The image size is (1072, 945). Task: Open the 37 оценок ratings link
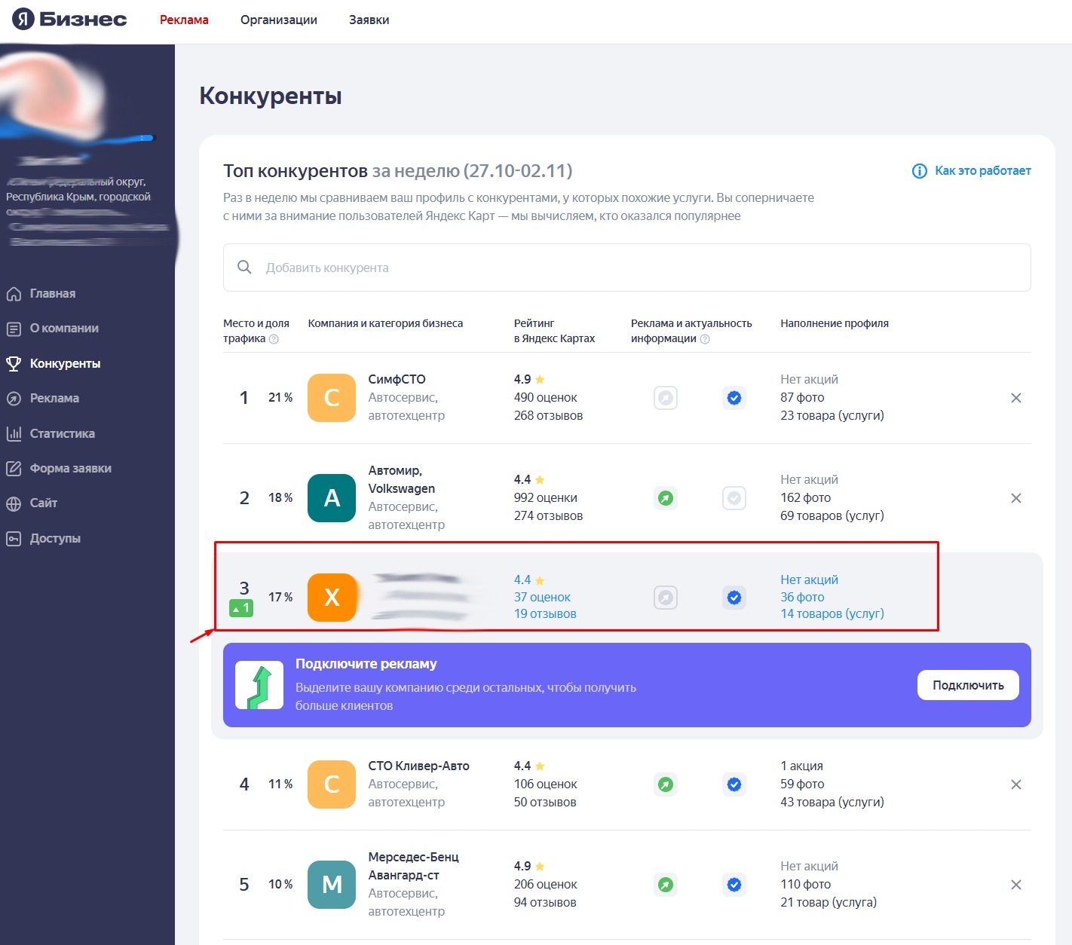542,597
